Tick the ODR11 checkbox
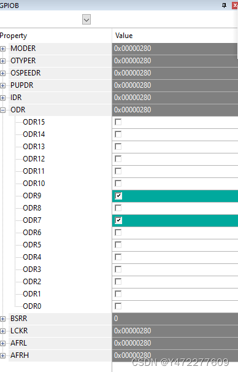 tap(118, 171)
